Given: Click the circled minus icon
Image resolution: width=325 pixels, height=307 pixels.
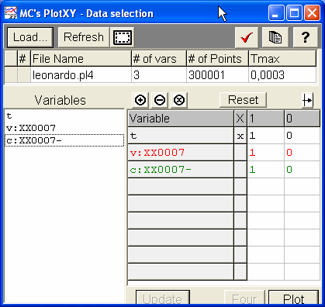Looking at the screenshot, I should click(x=160, y=100).
